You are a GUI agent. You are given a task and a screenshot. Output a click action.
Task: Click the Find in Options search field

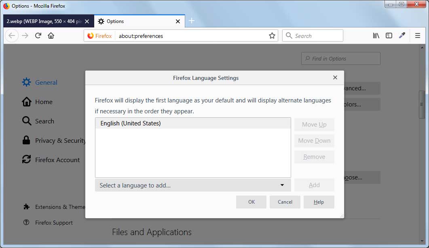[x=340, y=58]
